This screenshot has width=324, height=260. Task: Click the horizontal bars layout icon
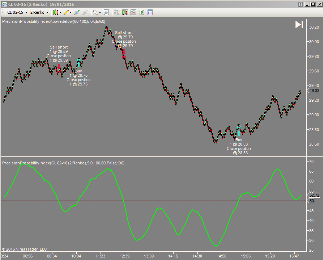coord(116,12)
